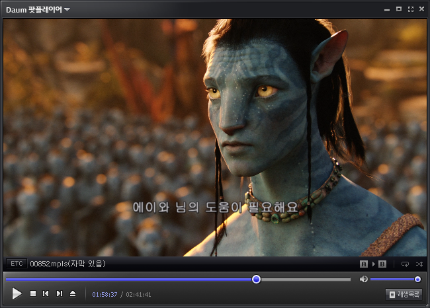Click the subtitle text 에이와 님의 도움이 필요해요

pyautogui.click(x=215, y=208)
